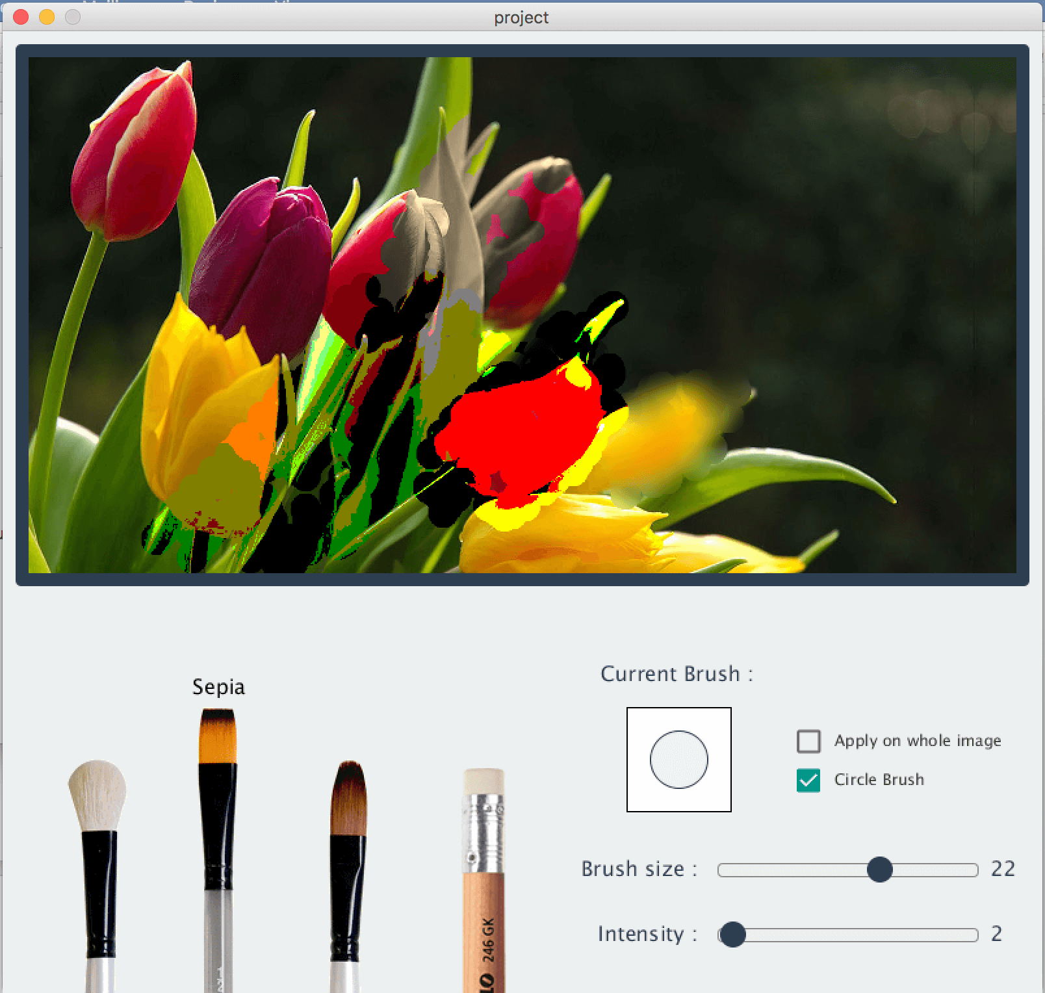The width and height of the screenshot is (1045, 993).
Task: Click the Brush size slider handle
Action: [879, 870]
